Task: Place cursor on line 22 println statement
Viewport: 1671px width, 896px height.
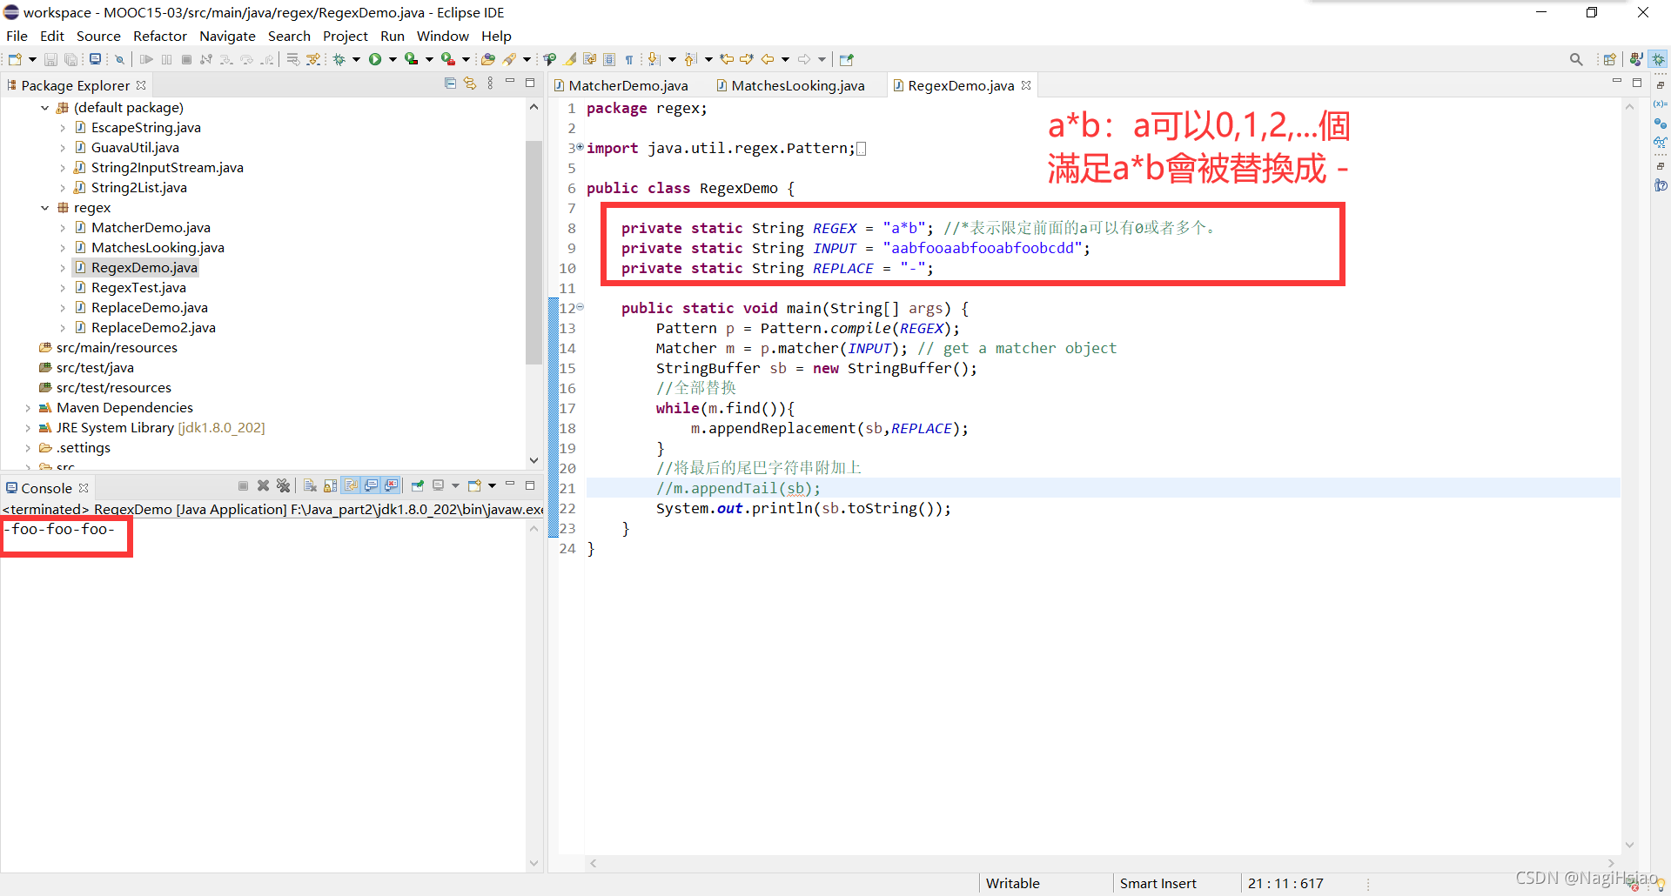Action: tap(803, 509)
